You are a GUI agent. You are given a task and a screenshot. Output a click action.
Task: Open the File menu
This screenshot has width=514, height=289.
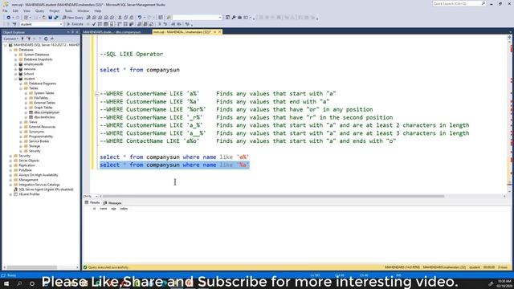click(x=5, y=10)
